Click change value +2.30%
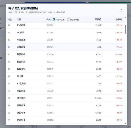131x128 pixels. click(119, 54)
